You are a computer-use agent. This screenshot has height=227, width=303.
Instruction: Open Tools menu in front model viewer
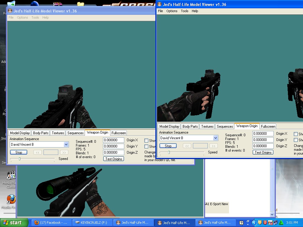185,11
